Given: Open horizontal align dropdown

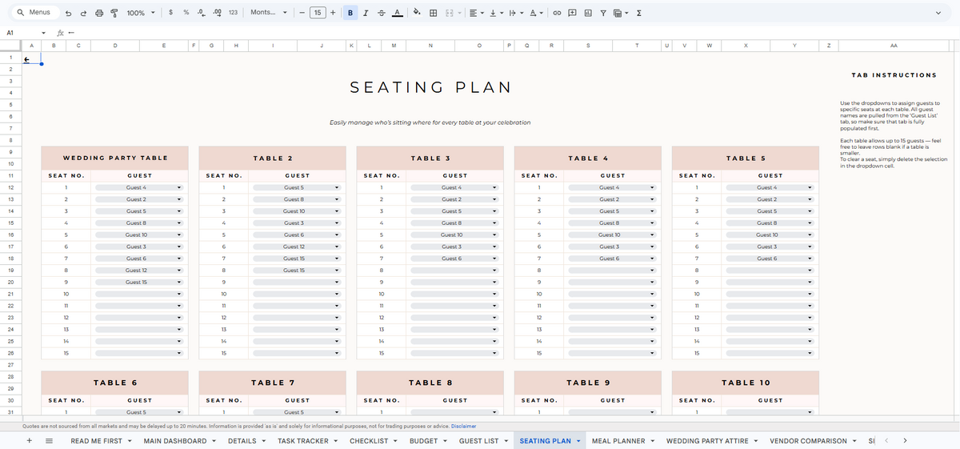Looking at the screenshot, I should coord(476,13).
